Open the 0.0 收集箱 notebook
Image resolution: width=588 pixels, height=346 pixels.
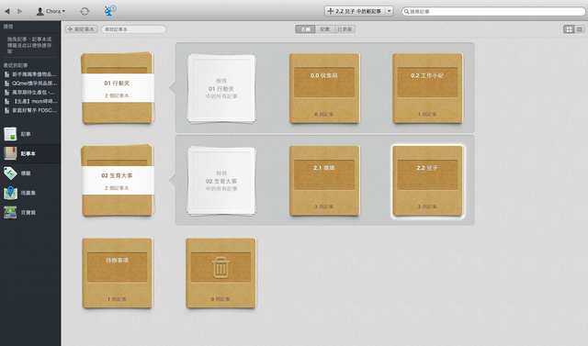tap(324, 88)
